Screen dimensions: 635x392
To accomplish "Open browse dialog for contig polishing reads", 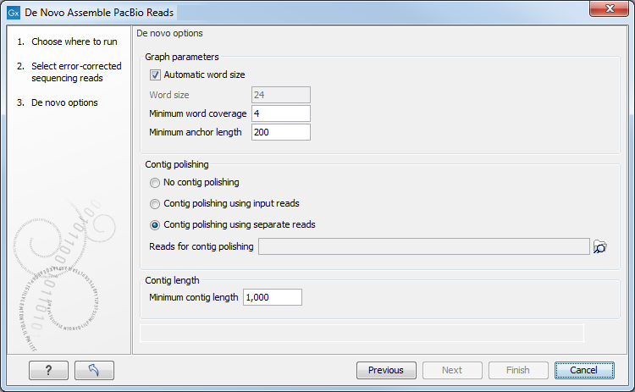I will [x=599, y=246].
